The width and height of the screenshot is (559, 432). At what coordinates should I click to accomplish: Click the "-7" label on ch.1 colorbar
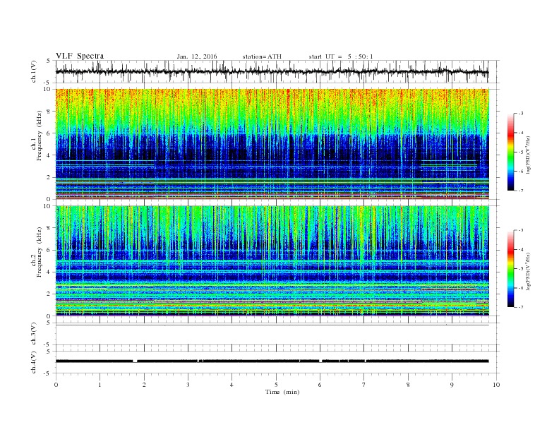coord(521,191)
